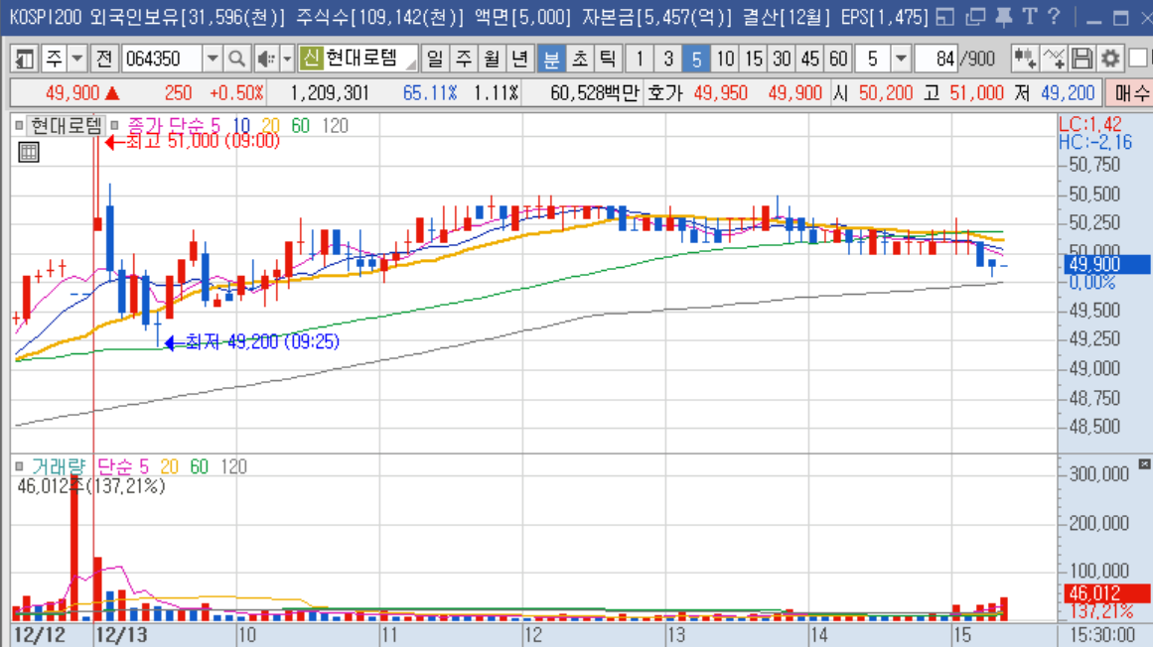Expand the 현대로템 name field corner
This screenshot has width=1153, height=647.
pos(412,66)
